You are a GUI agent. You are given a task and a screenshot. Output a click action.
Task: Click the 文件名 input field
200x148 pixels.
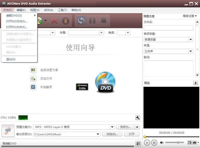tap(168, 28)
